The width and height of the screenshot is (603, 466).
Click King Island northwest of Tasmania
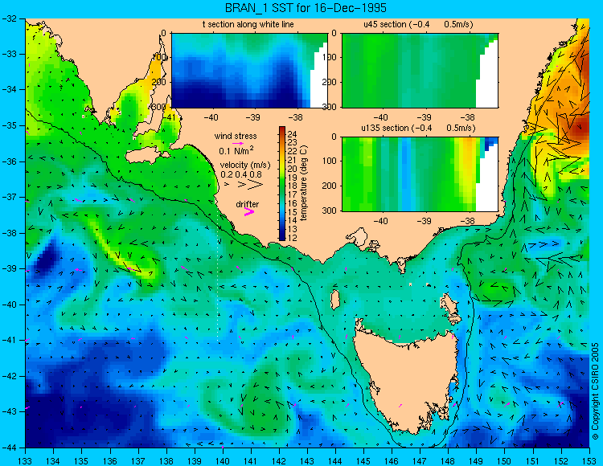coord(335,300)
